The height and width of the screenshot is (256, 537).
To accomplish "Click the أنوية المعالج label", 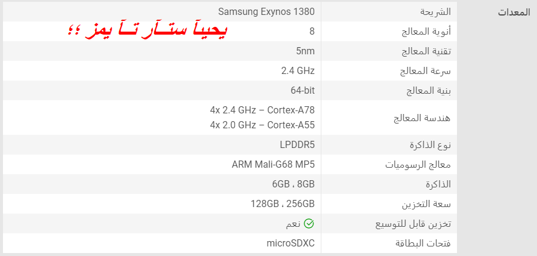I will coord(426,32).
